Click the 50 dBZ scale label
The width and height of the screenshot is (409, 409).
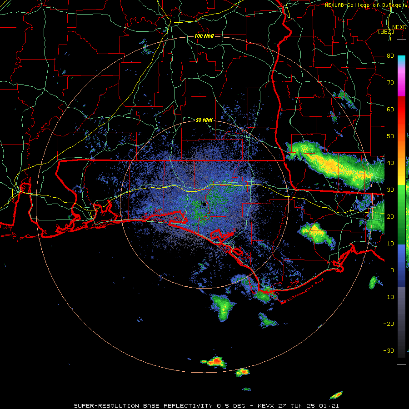click(390, 136)
